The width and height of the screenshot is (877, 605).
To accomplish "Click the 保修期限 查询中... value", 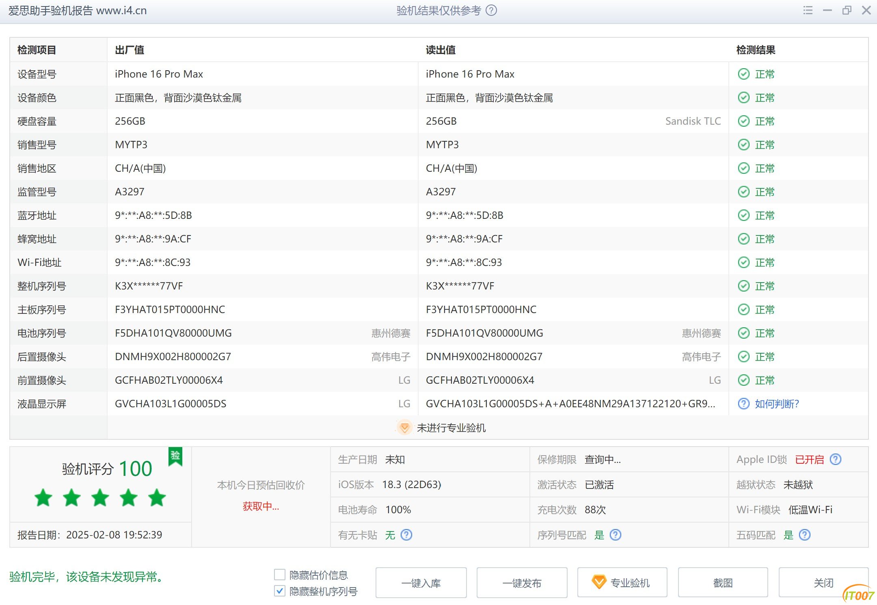I will [603, 459].
